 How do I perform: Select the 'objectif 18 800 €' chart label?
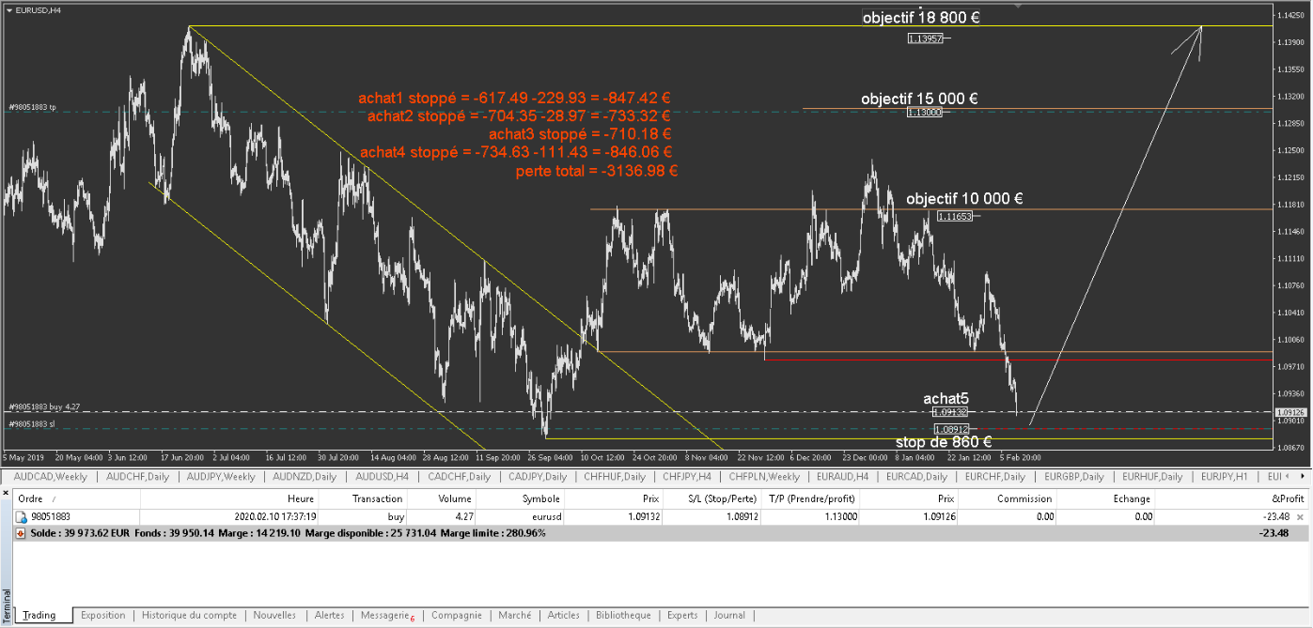pyautogui.click(x=921, y=18)
